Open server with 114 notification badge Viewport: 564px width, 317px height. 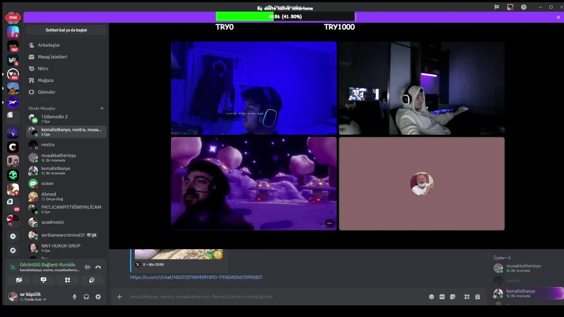(13, 74)
